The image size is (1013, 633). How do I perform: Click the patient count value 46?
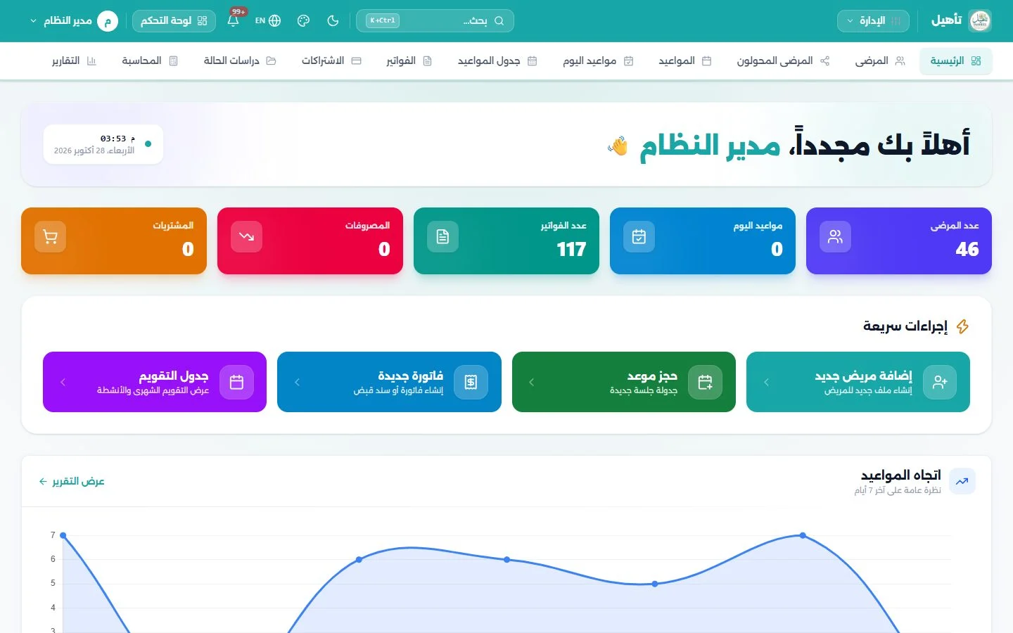click(967, 249)
